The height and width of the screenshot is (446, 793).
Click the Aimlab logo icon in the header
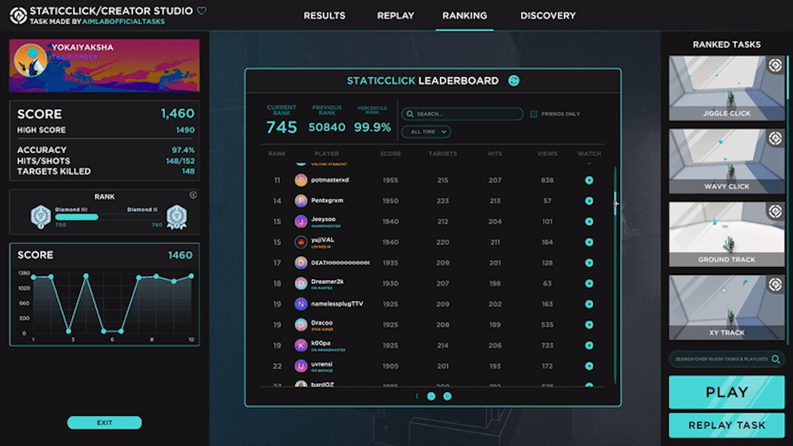pos(18,16)
